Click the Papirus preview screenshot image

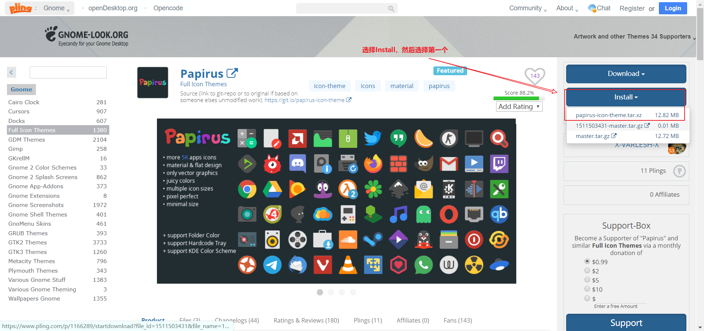(337, 201)
